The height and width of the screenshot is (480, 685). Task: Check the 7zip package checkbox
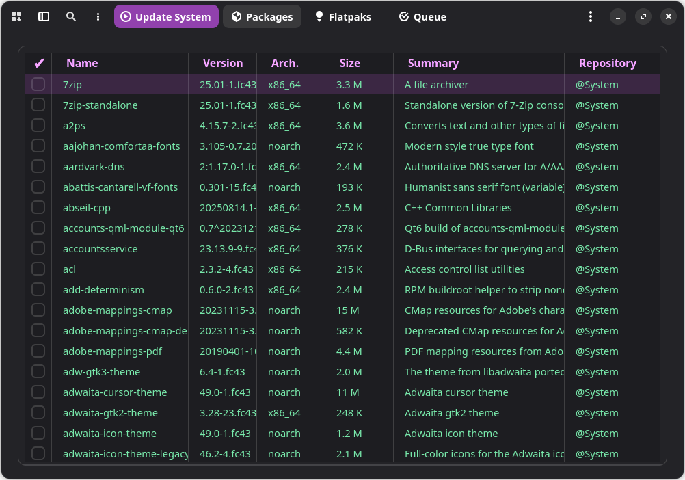click(x=38, y=84)
